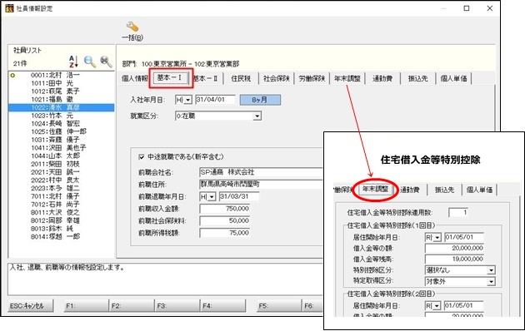The width and height of the screenshot is (525, 331).
Task: Switch to the 住民税 tab
Action: click(x=241, y=78)
